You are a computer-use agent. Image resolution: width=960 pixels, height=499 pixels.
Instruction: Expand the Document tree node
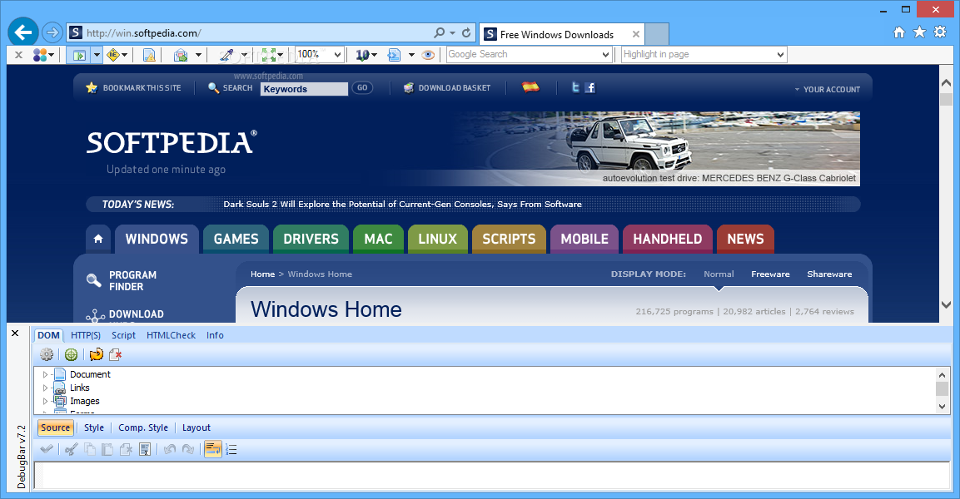coord(45,374)
